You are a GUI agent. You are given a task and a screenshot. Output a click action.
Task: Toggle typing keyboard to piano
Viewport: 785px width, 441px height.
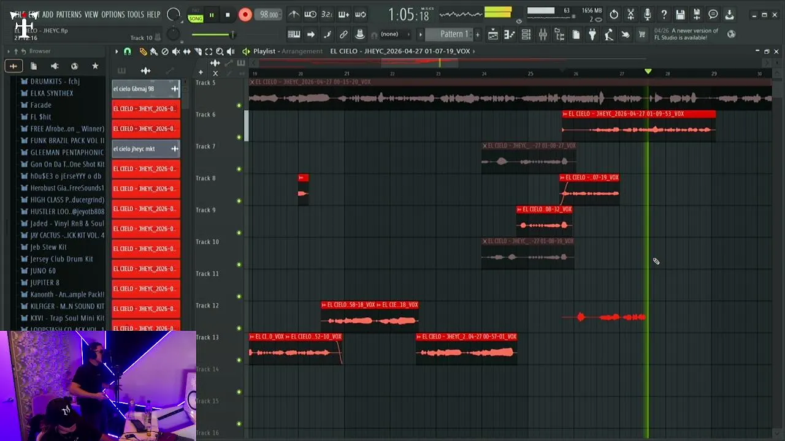pyautogui.click(x=294, y=34)
